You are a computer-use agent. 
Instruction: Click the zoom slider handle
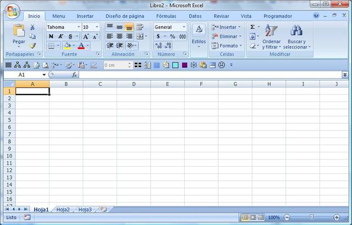click(x=311, y=217)
